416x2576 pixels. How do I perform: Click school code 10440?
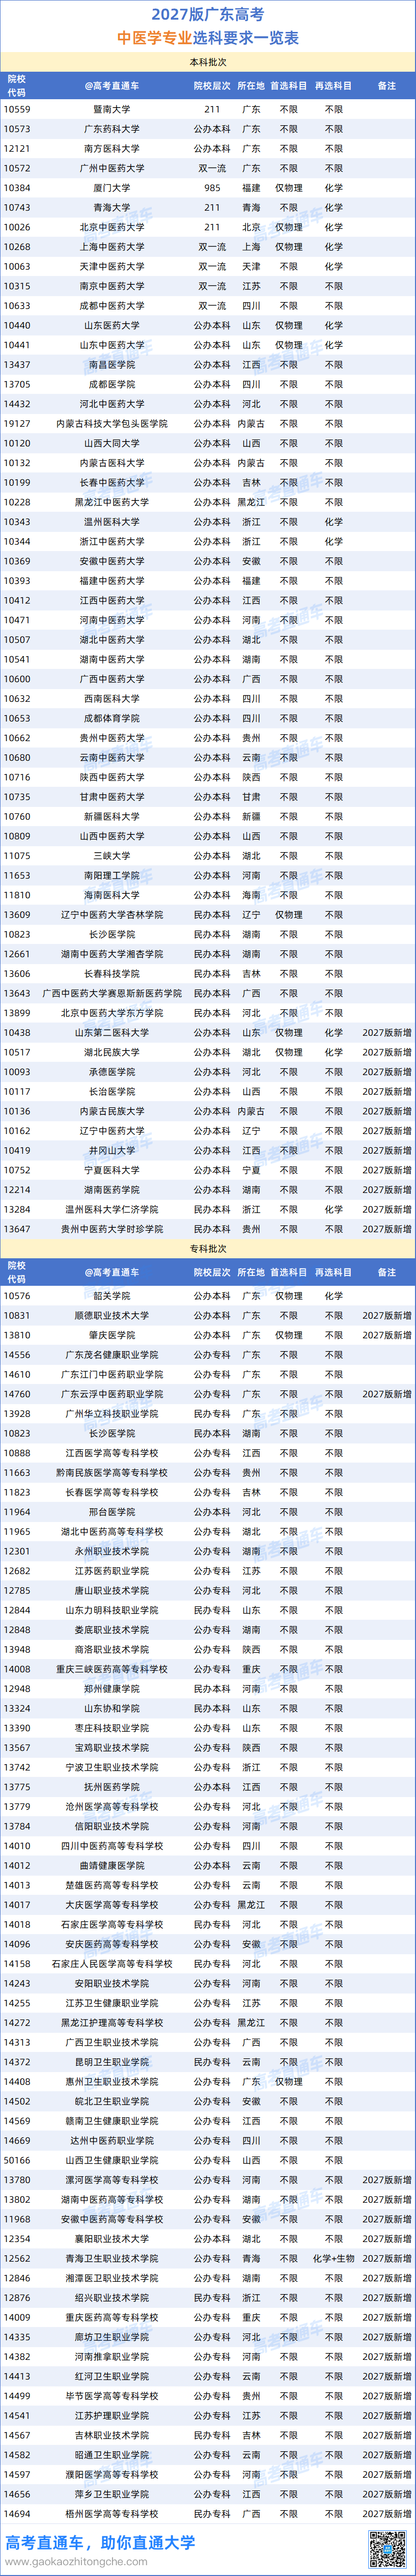click(x=17, y=325)
